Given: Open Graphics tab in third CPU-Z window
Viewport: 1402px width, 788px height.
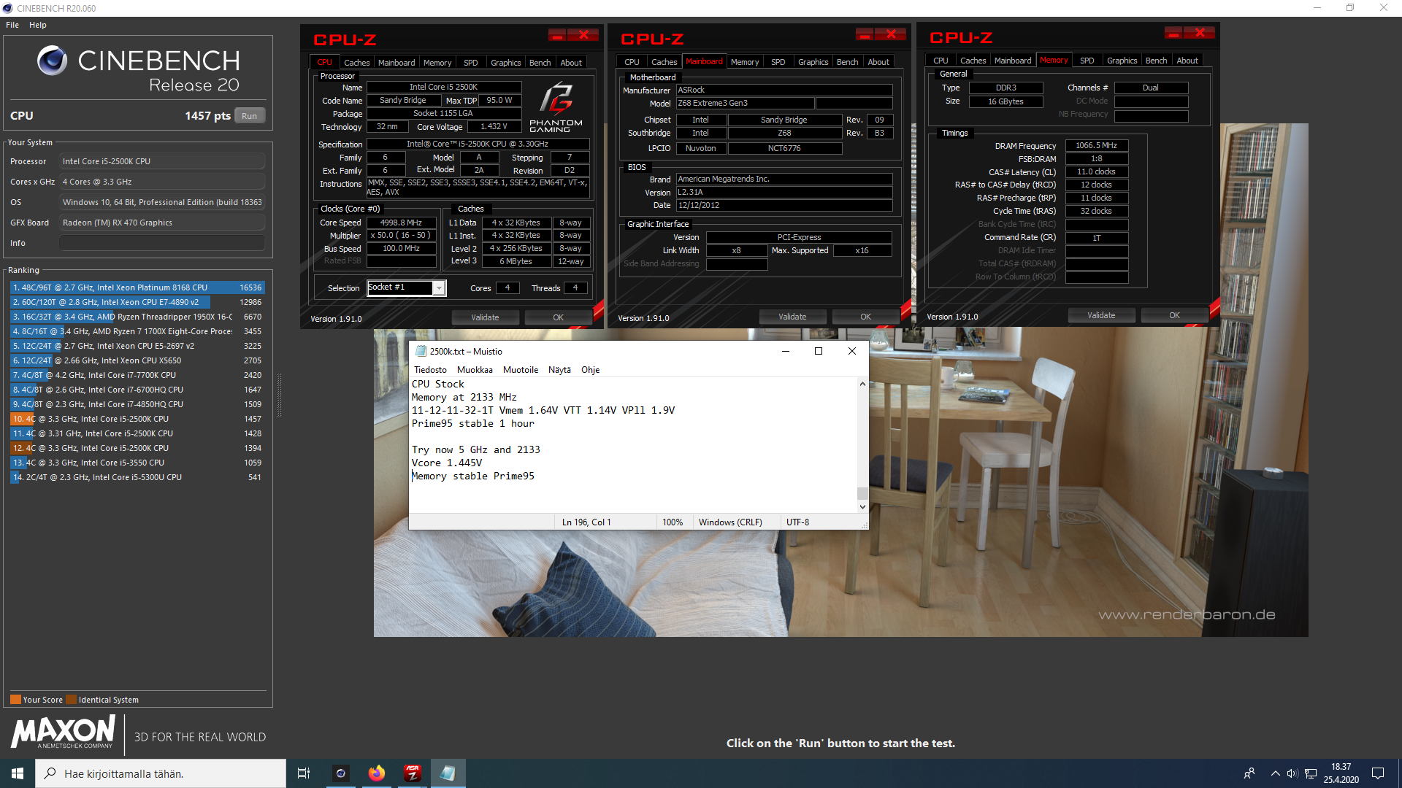Looking at the screenshot, I should (x=1122, y=61).
